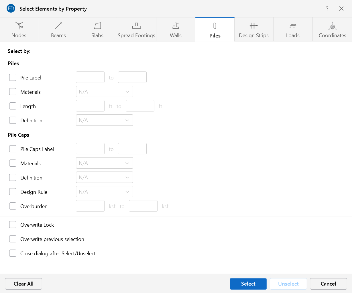Click the Length minimum input field
The width and height of the screenshot is (352, 293).
90,106
